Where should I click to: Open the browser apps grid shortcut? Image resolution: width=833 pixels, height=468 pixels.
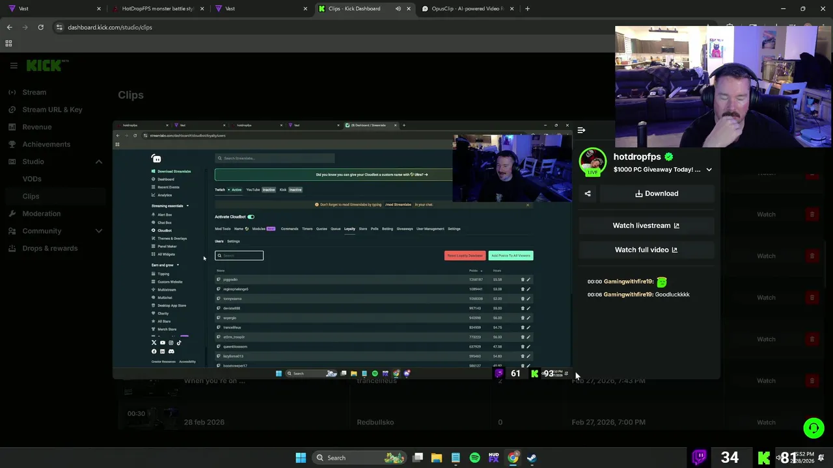pyautogui.click(x=8, y=44)
